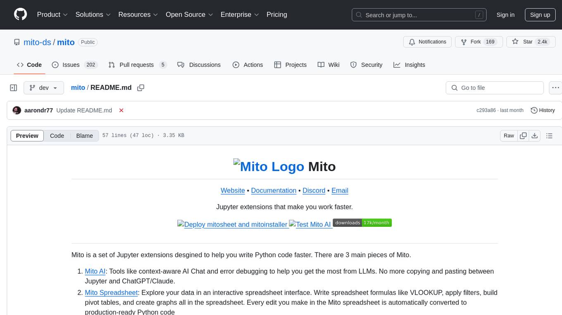562x315 pixels.
Task: Focus the Go to file input
Action: coord(495,88)
